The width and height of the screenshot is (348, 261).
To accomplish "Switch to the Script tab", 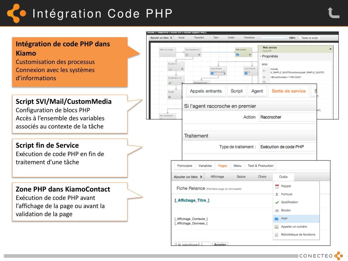I will [x=237, y=91].
